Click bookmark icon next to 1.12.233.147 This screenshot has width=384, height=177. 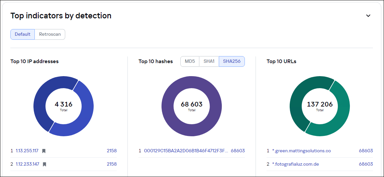click(44, 164)
